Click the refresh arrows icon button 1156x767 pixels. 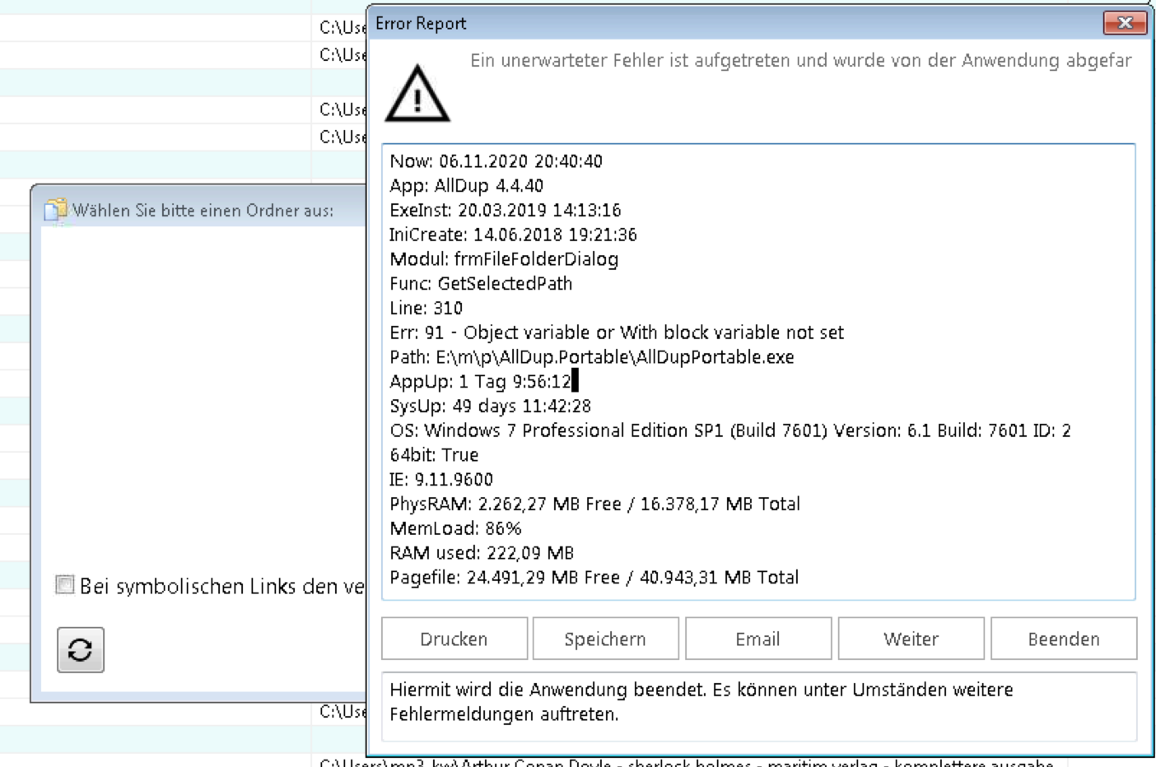[x=80, y=650]
